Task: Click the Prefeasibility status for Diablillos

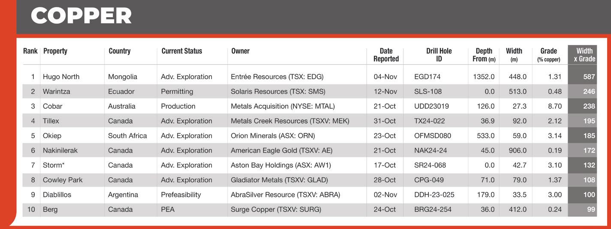Action: tap(181, 195)
